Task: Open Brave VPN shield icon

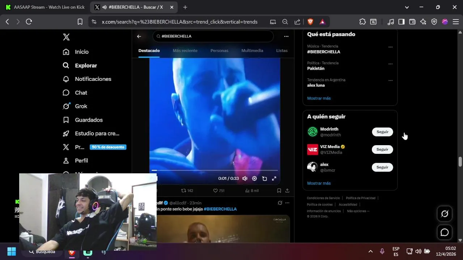Action: click(x=434, y=22)
